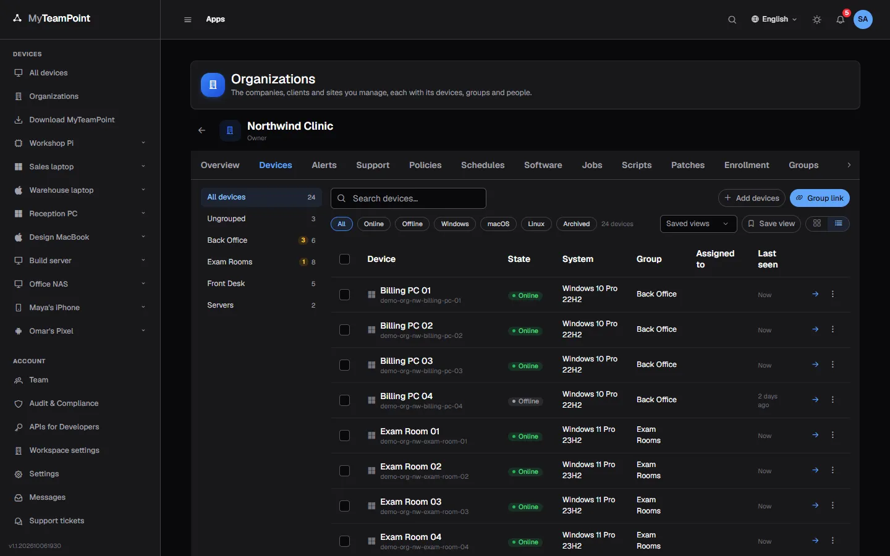Switch to list view layout icon
890x556 pixels.
pos(838,224)
